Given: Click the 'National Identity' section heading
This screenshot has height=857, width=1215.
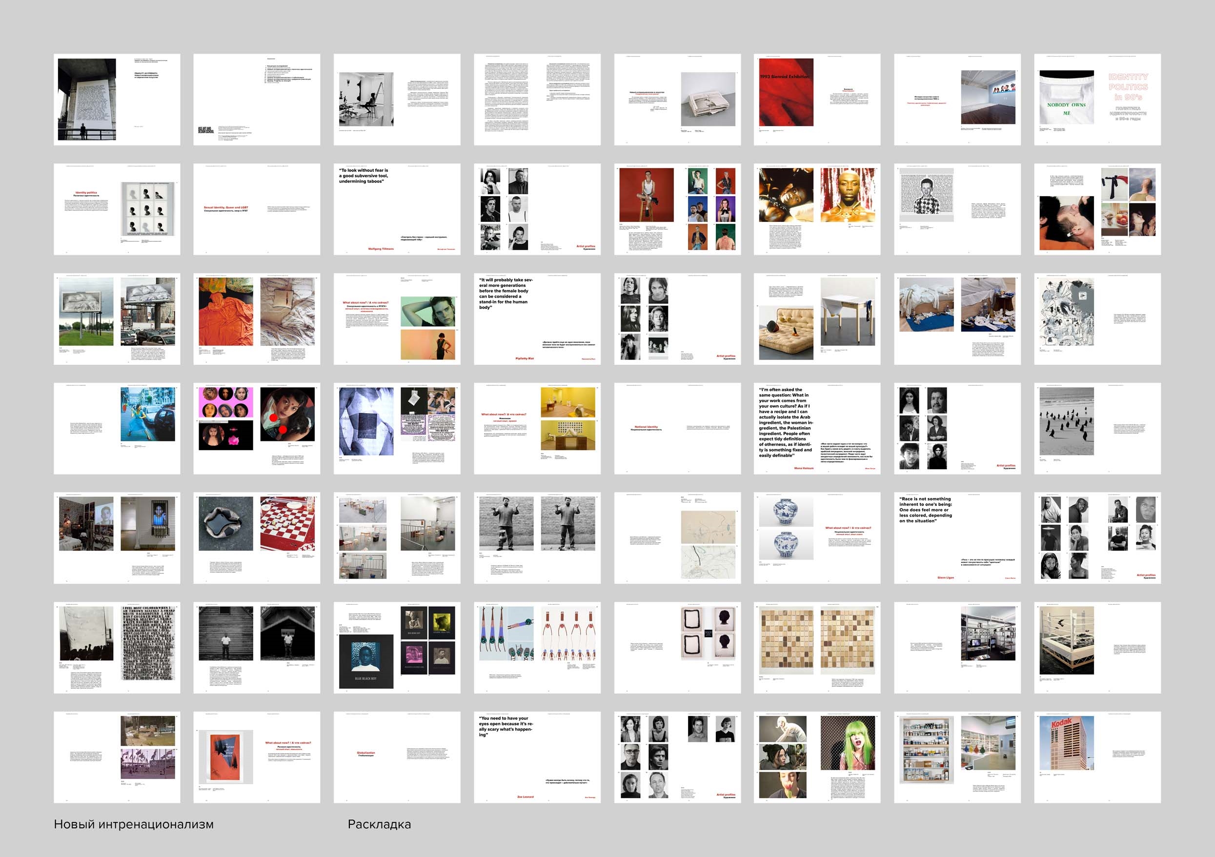Looking at the screenshot, I should click(x=646, y=426).
